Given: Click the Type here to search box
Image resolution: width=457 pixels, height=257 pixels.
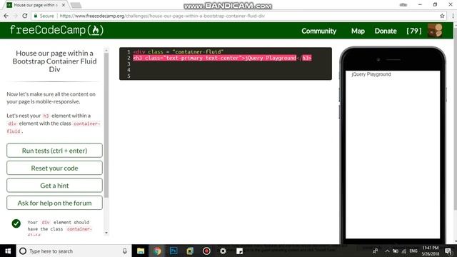Looking at the screenshot, I should pos(73,251).
